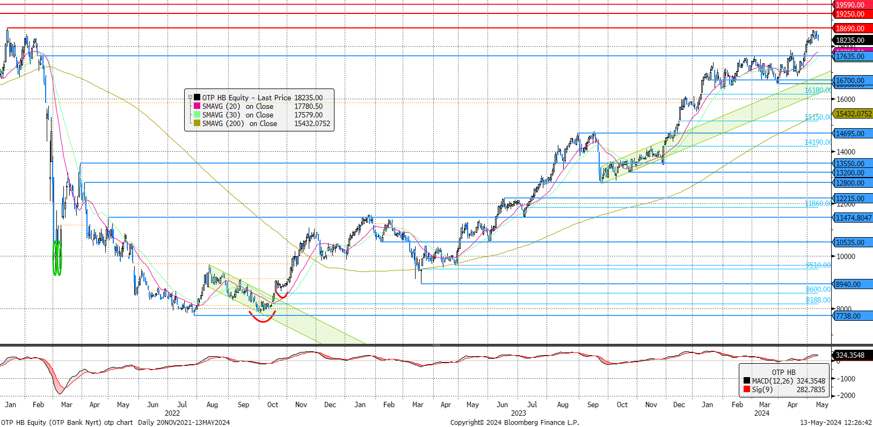
Task: Click the red 19590.00 price label
Action: click(x=853, y=4)
